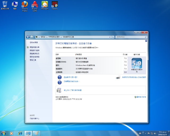Open the Garena desktop shortcut
This screenshot has height=136, width=170.
point(55,5)
